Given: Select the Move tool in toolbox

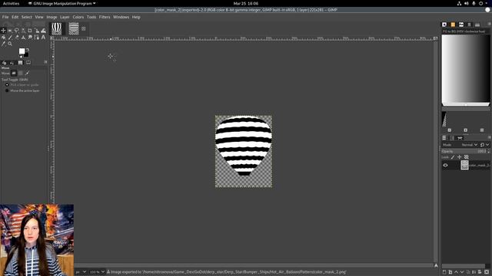Looking at the screenshot, I should (3, 31).
